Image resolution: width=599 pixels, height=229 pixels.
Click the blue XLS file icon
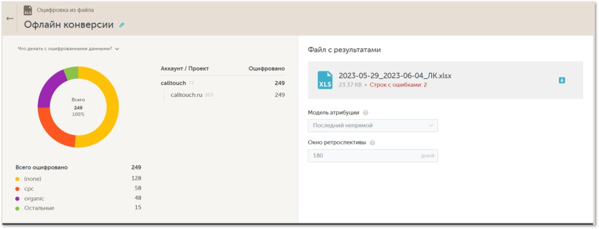pyautogui.click(x=325, y=80)
